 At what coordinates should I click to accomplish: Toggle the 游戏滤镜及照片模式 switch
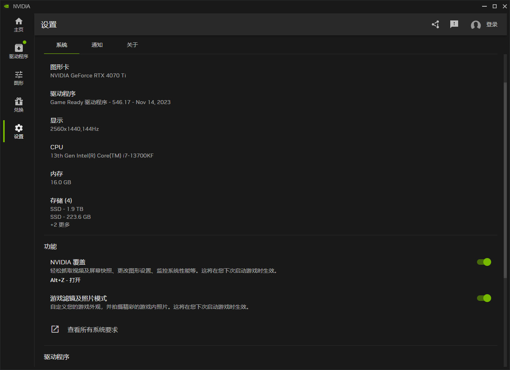[x=484, y=298]
